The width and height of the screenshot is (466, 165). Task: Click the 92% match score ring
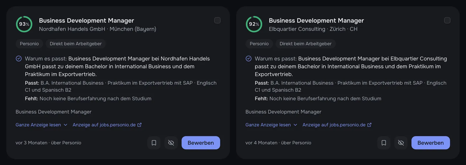point(254,24)
